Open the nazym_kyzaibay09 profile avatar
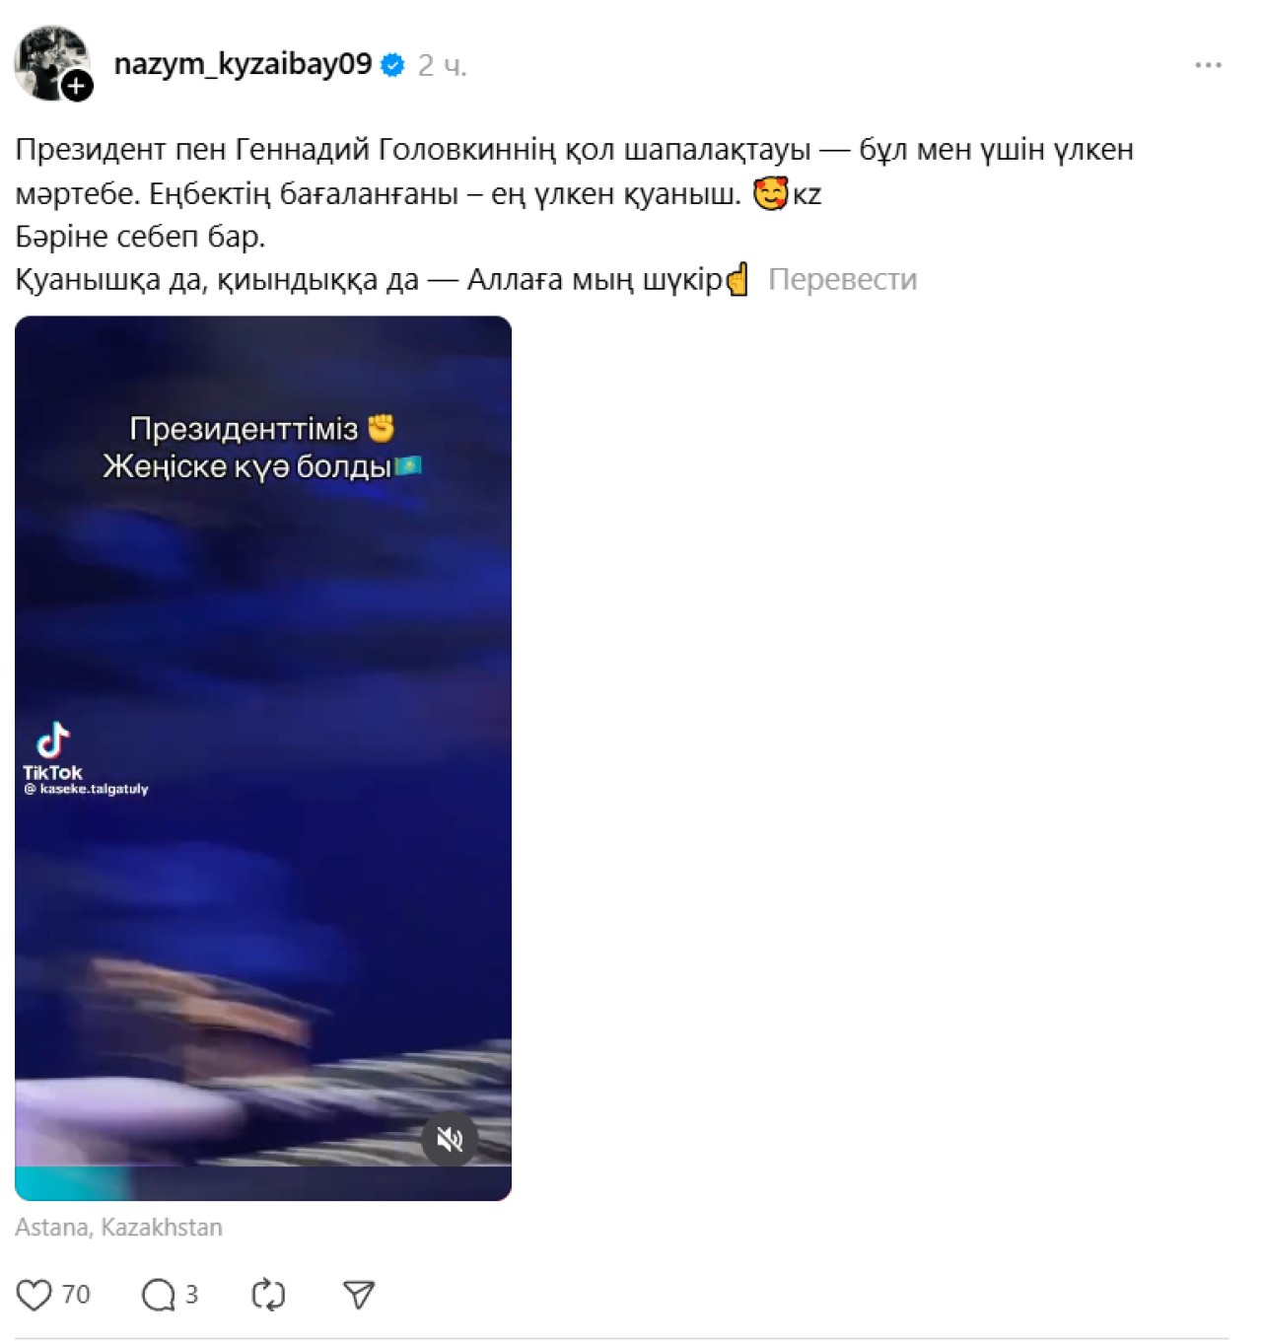 [49, 61]
